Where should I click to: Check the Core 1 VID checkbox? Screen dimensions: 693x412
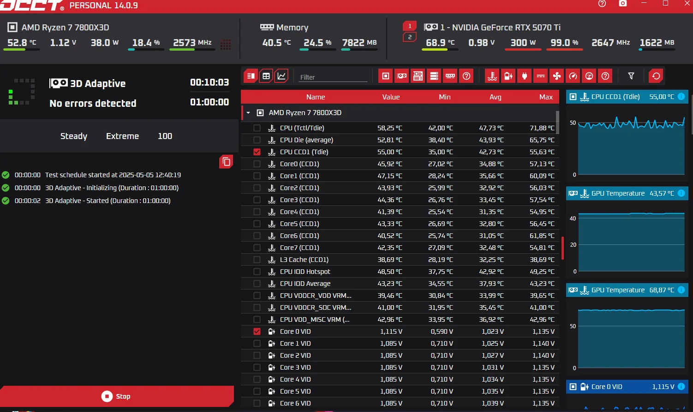257,343
